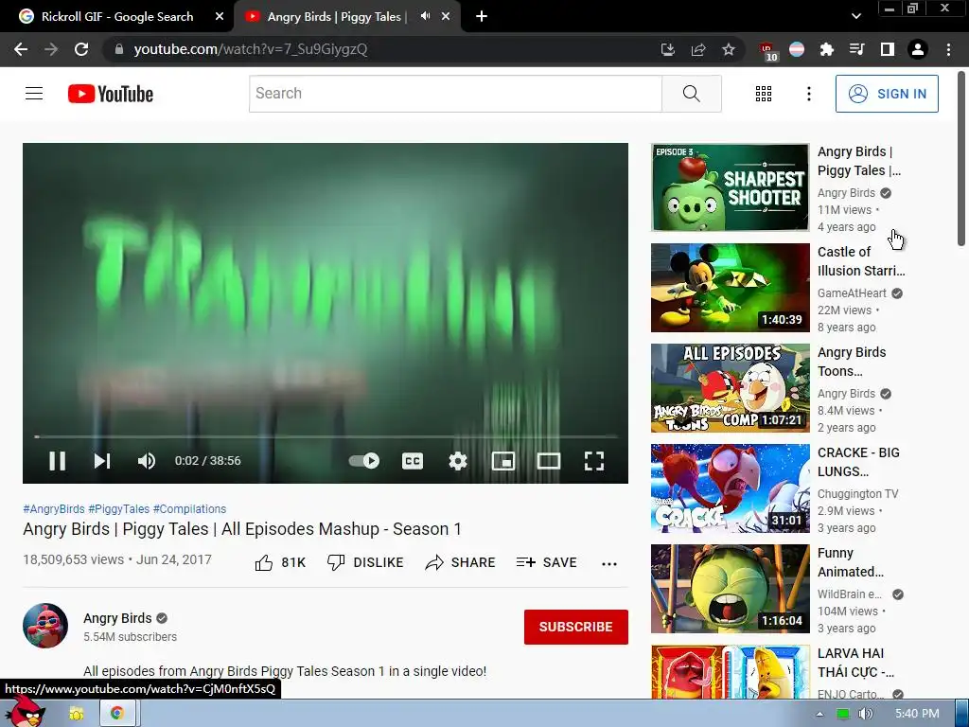Open the YouTube apps grid
This screenshot has height=727, width=969.
click(764, 94)
